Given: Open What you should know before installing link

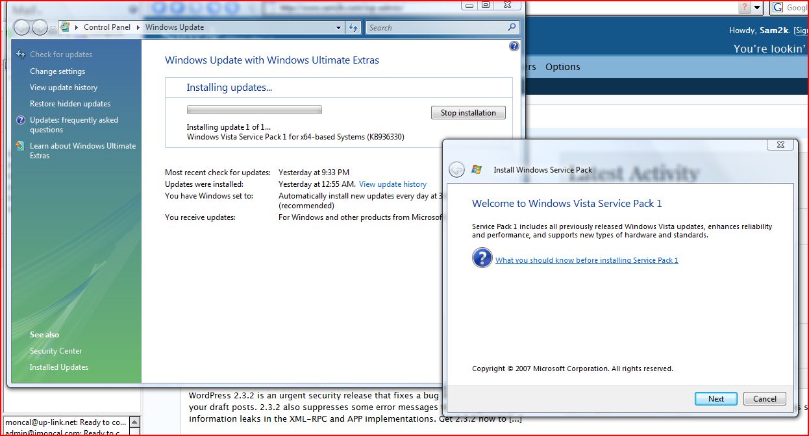Looking at the screenshot, I should point(587,260).
